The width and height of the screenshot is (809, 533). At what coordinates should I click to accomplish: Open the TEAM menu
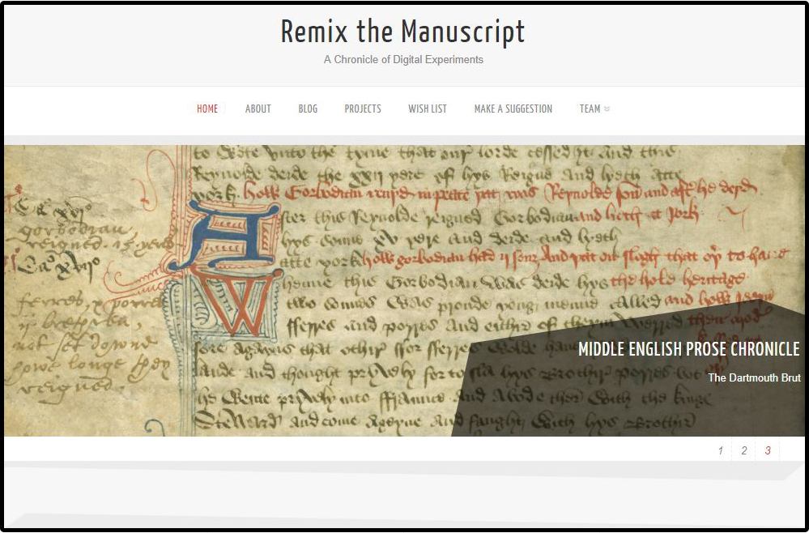click(590, 109)
